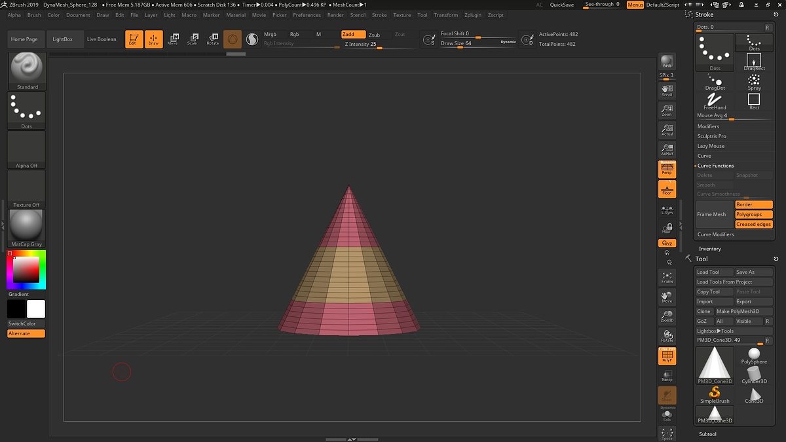This screenshot has width=786, height=442.
Task: Choose the DragDot stroke type
Action: [x=715, y=82]
